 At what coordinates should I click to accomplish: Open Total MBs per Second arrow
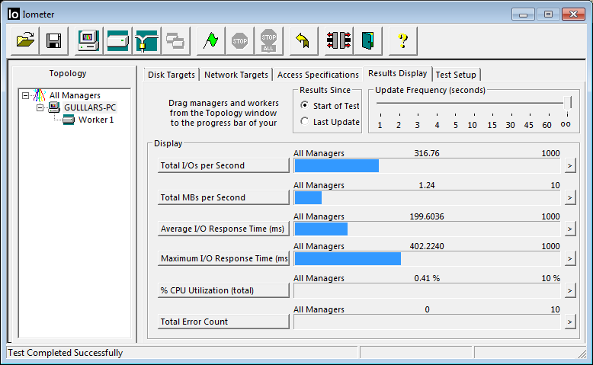coord(570,198)
